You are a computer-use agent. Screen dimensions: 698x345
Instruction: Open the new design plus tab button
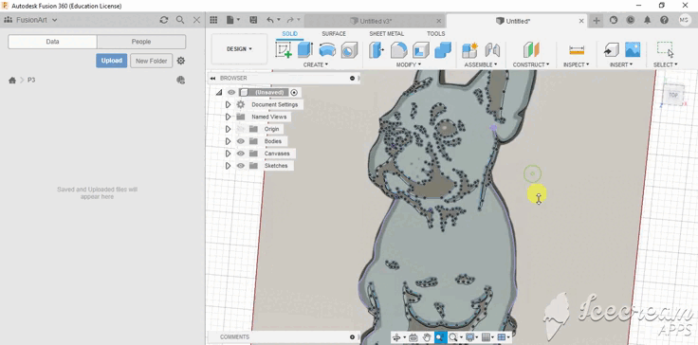click(x=597, y=21)
